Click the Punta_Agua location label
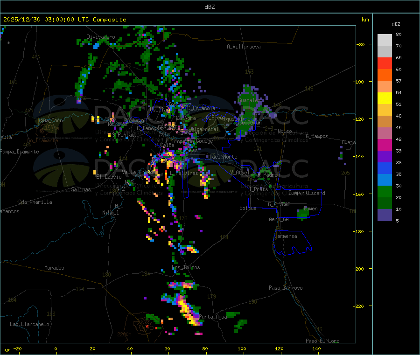This screenshot has height=355, width=420. 213,317
